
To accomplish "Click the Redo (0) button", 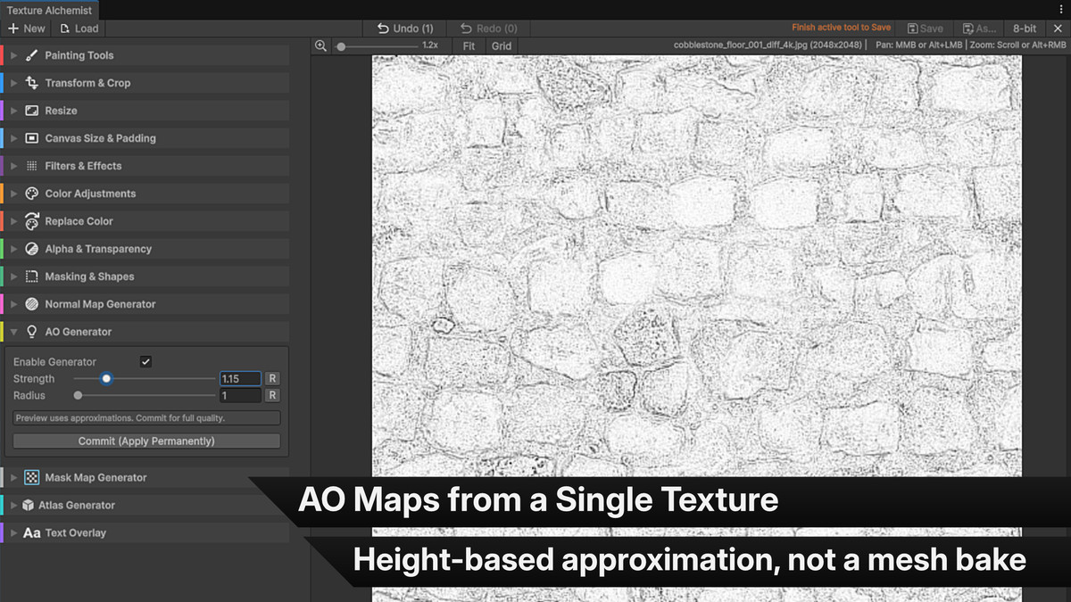I will (488, 29).
